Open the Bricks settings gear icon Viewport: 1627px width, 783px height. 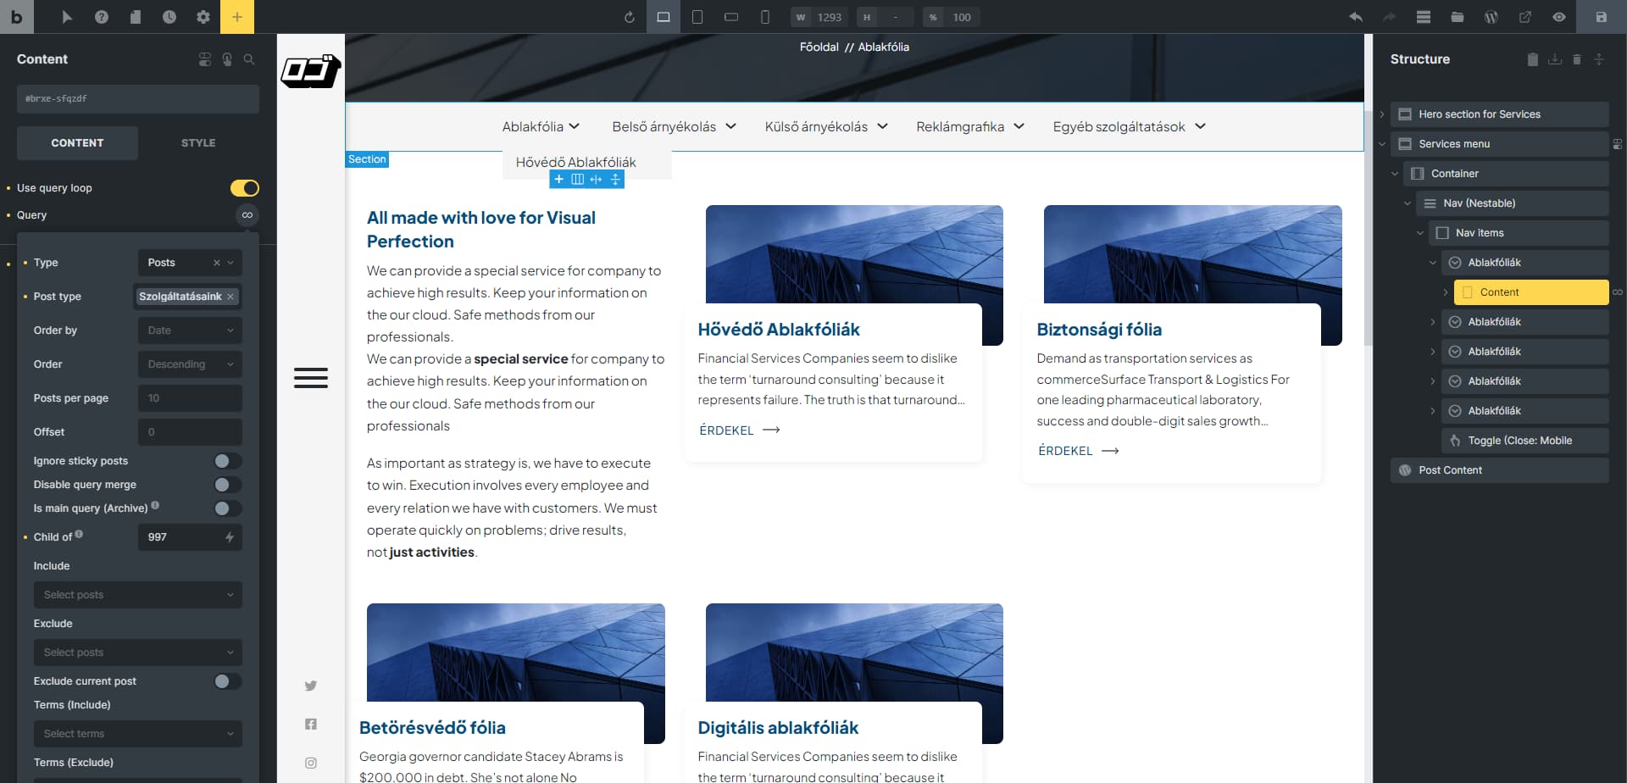click(203, 16)
